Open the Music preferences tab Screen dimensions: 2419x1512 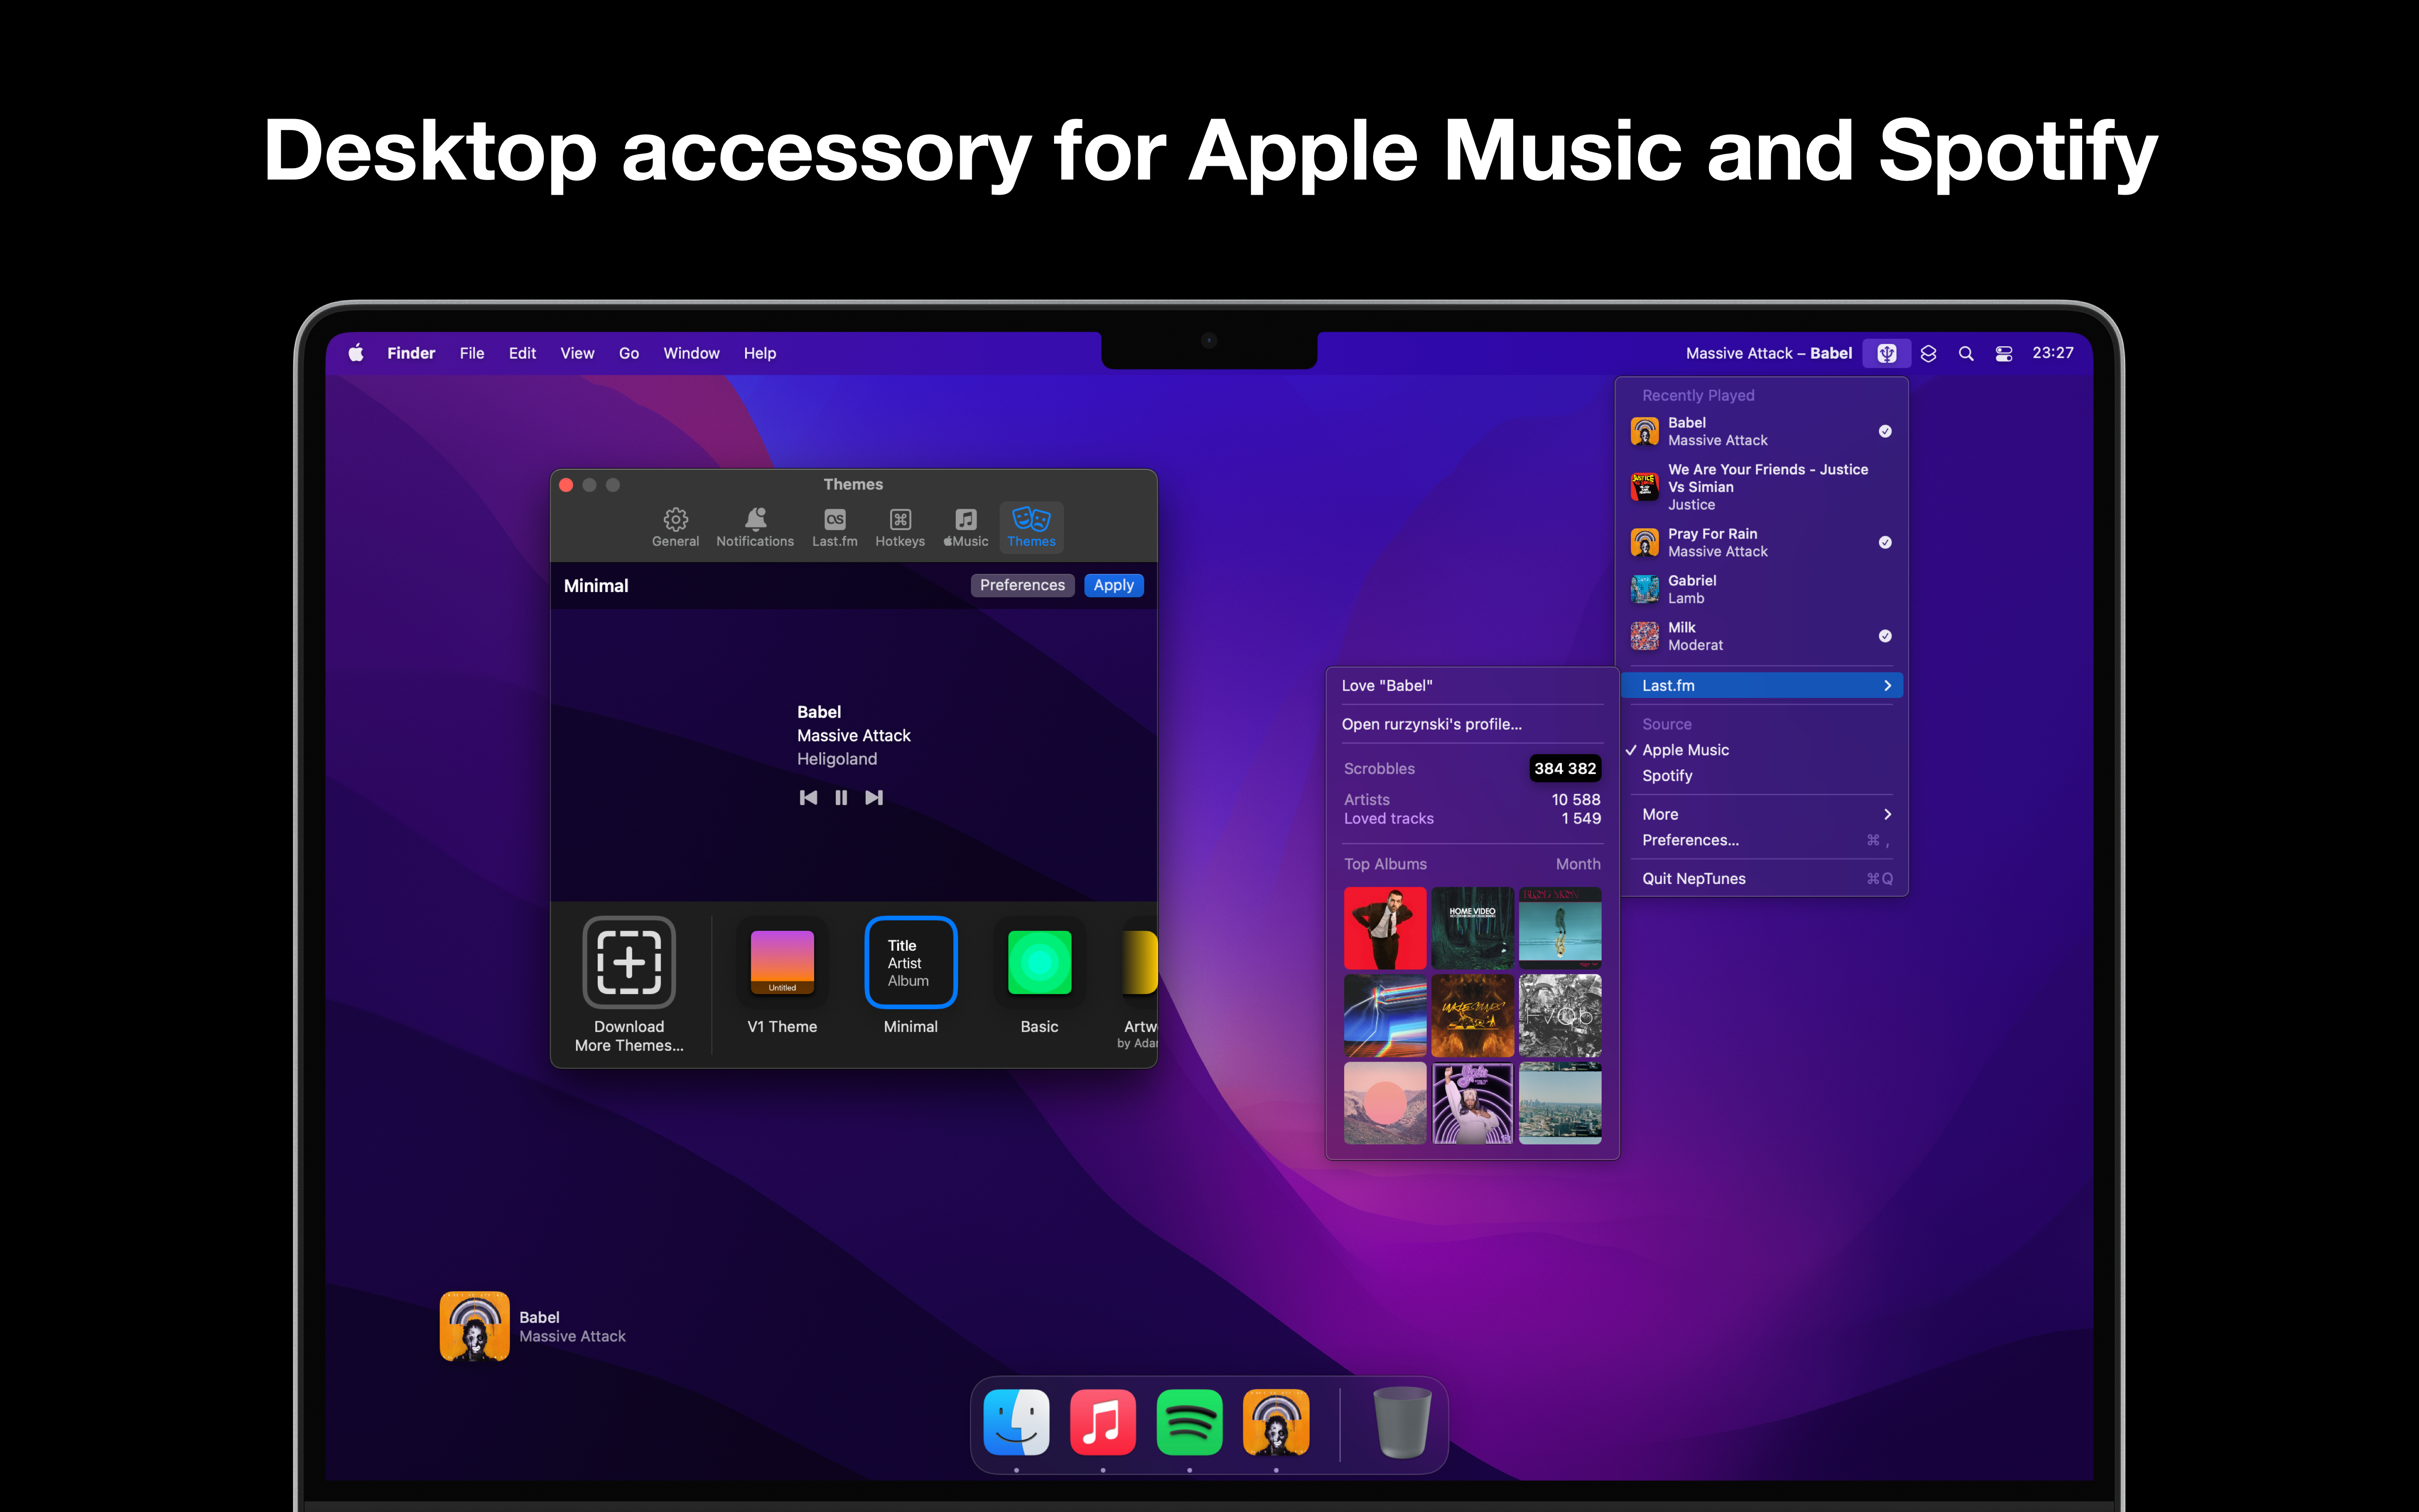(x=966, y=527)
